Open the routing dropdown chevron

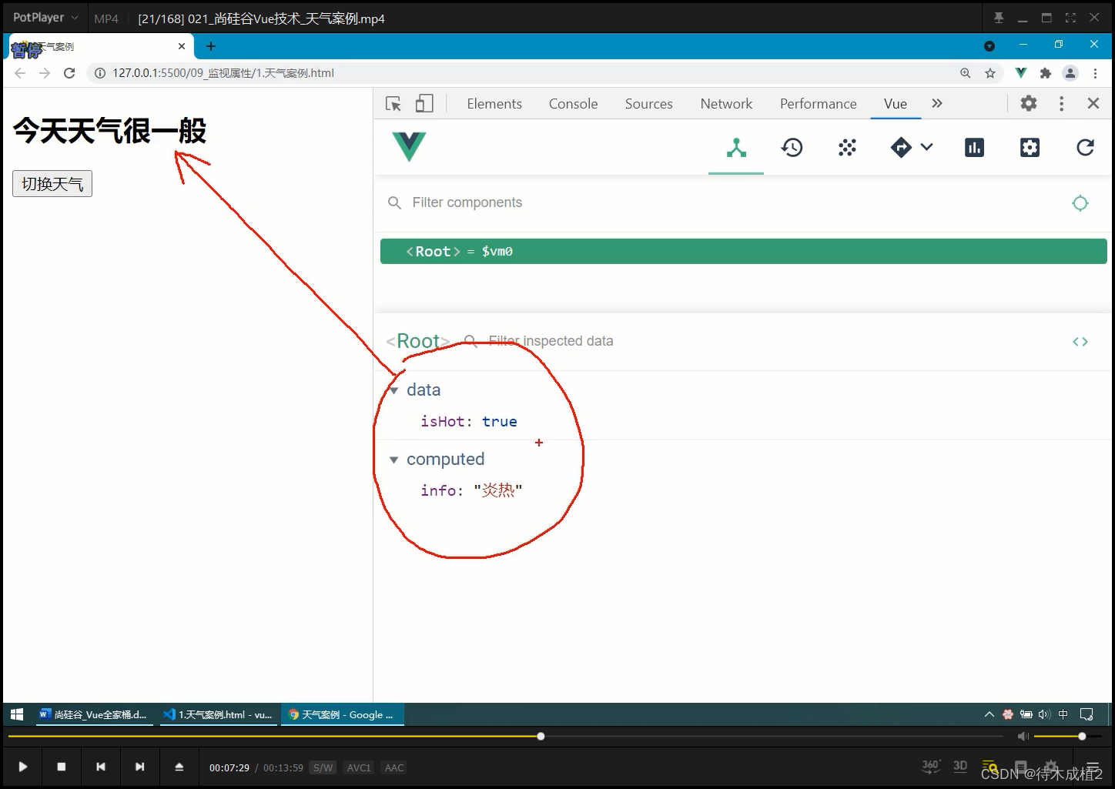coord(926,147)
